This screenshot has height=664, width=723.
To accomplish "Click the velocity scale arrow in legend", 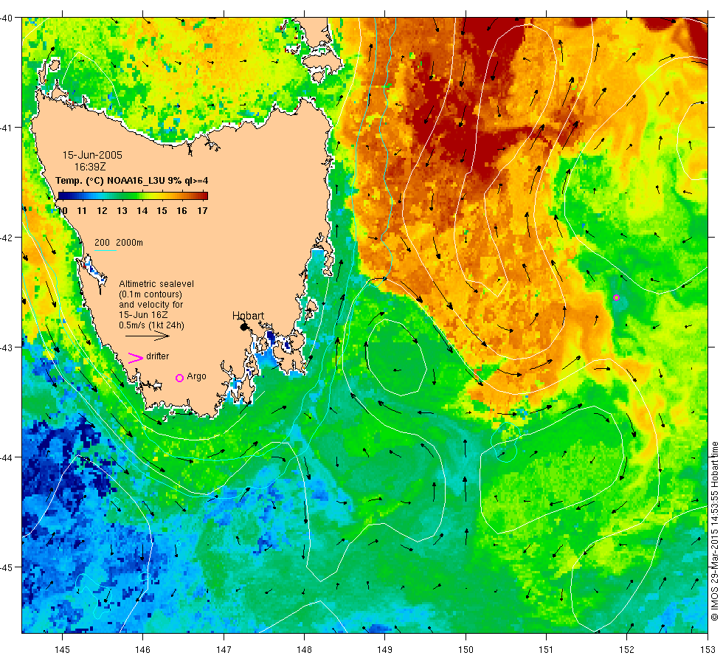I will 147,336.
